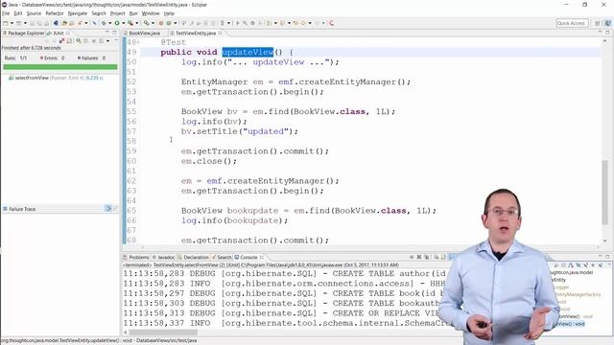Close the Console view tab with its X
614x345 pixels.
[x=262, y=257]
